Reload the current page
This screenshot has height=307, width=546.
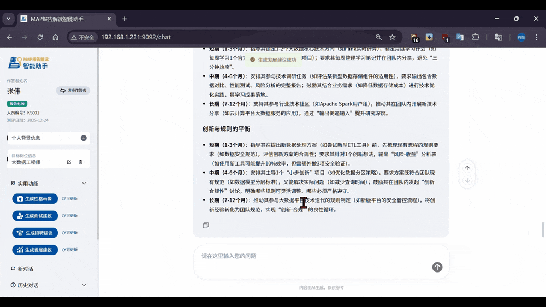(x=40, y=37)
